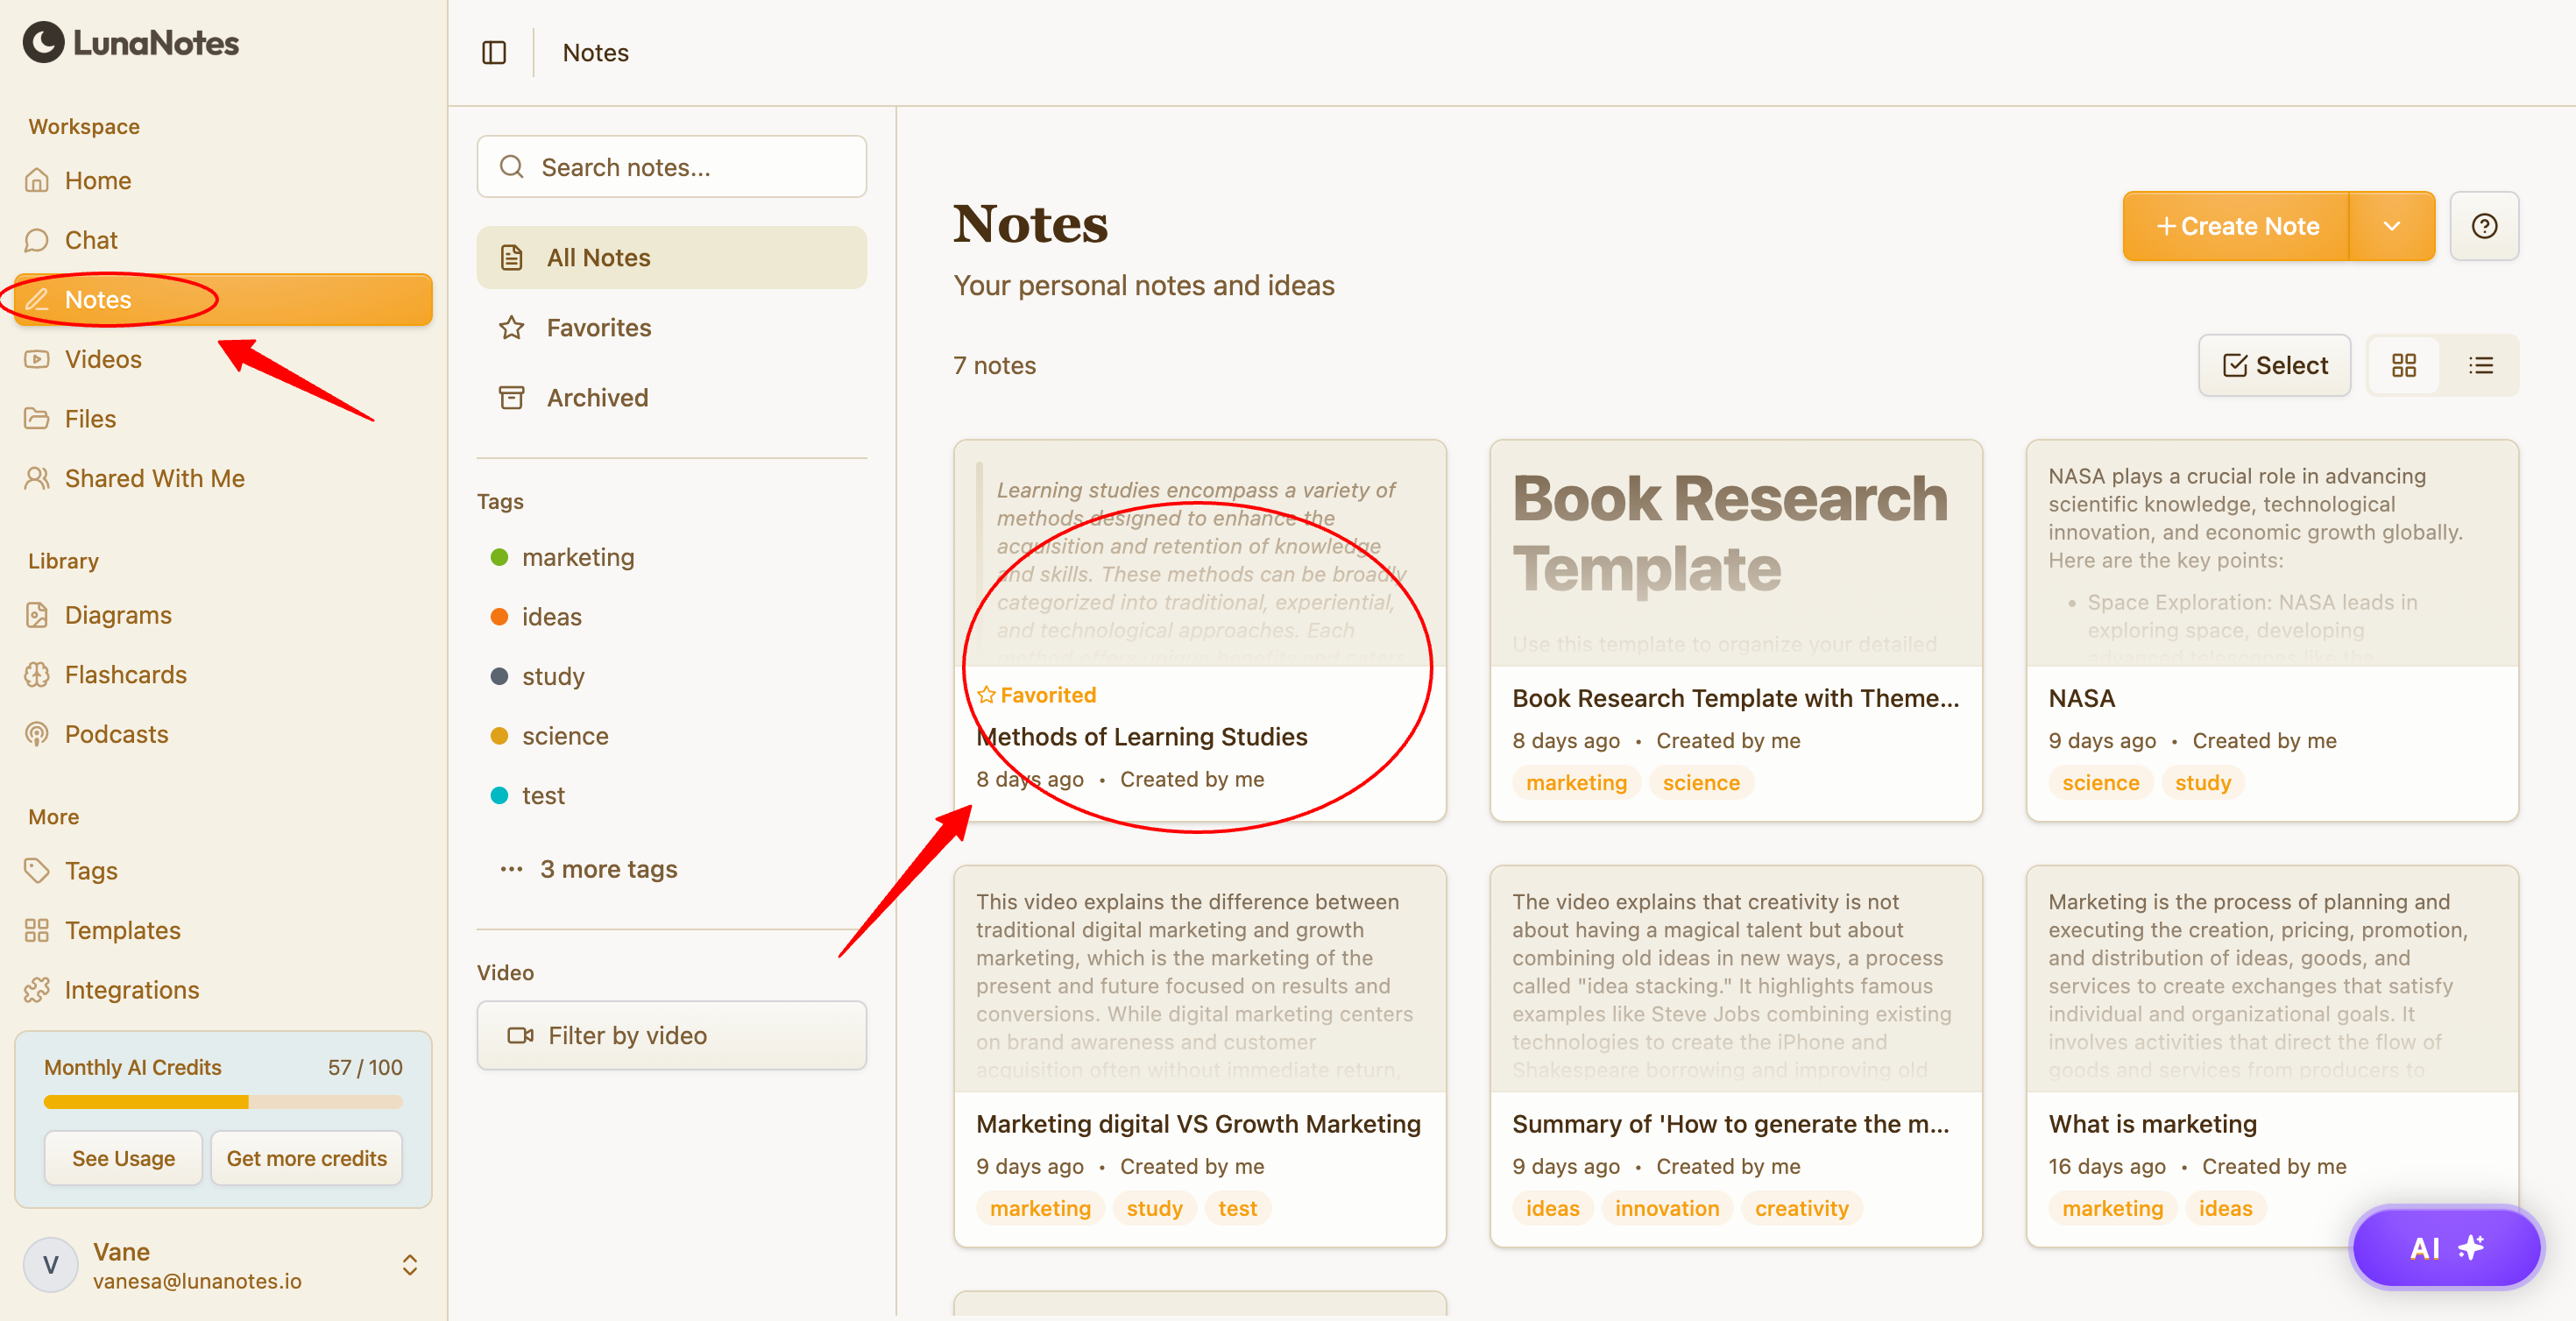Click Get more credits button
This screenshot has width=2576, height=1321.
[306, 1158]
